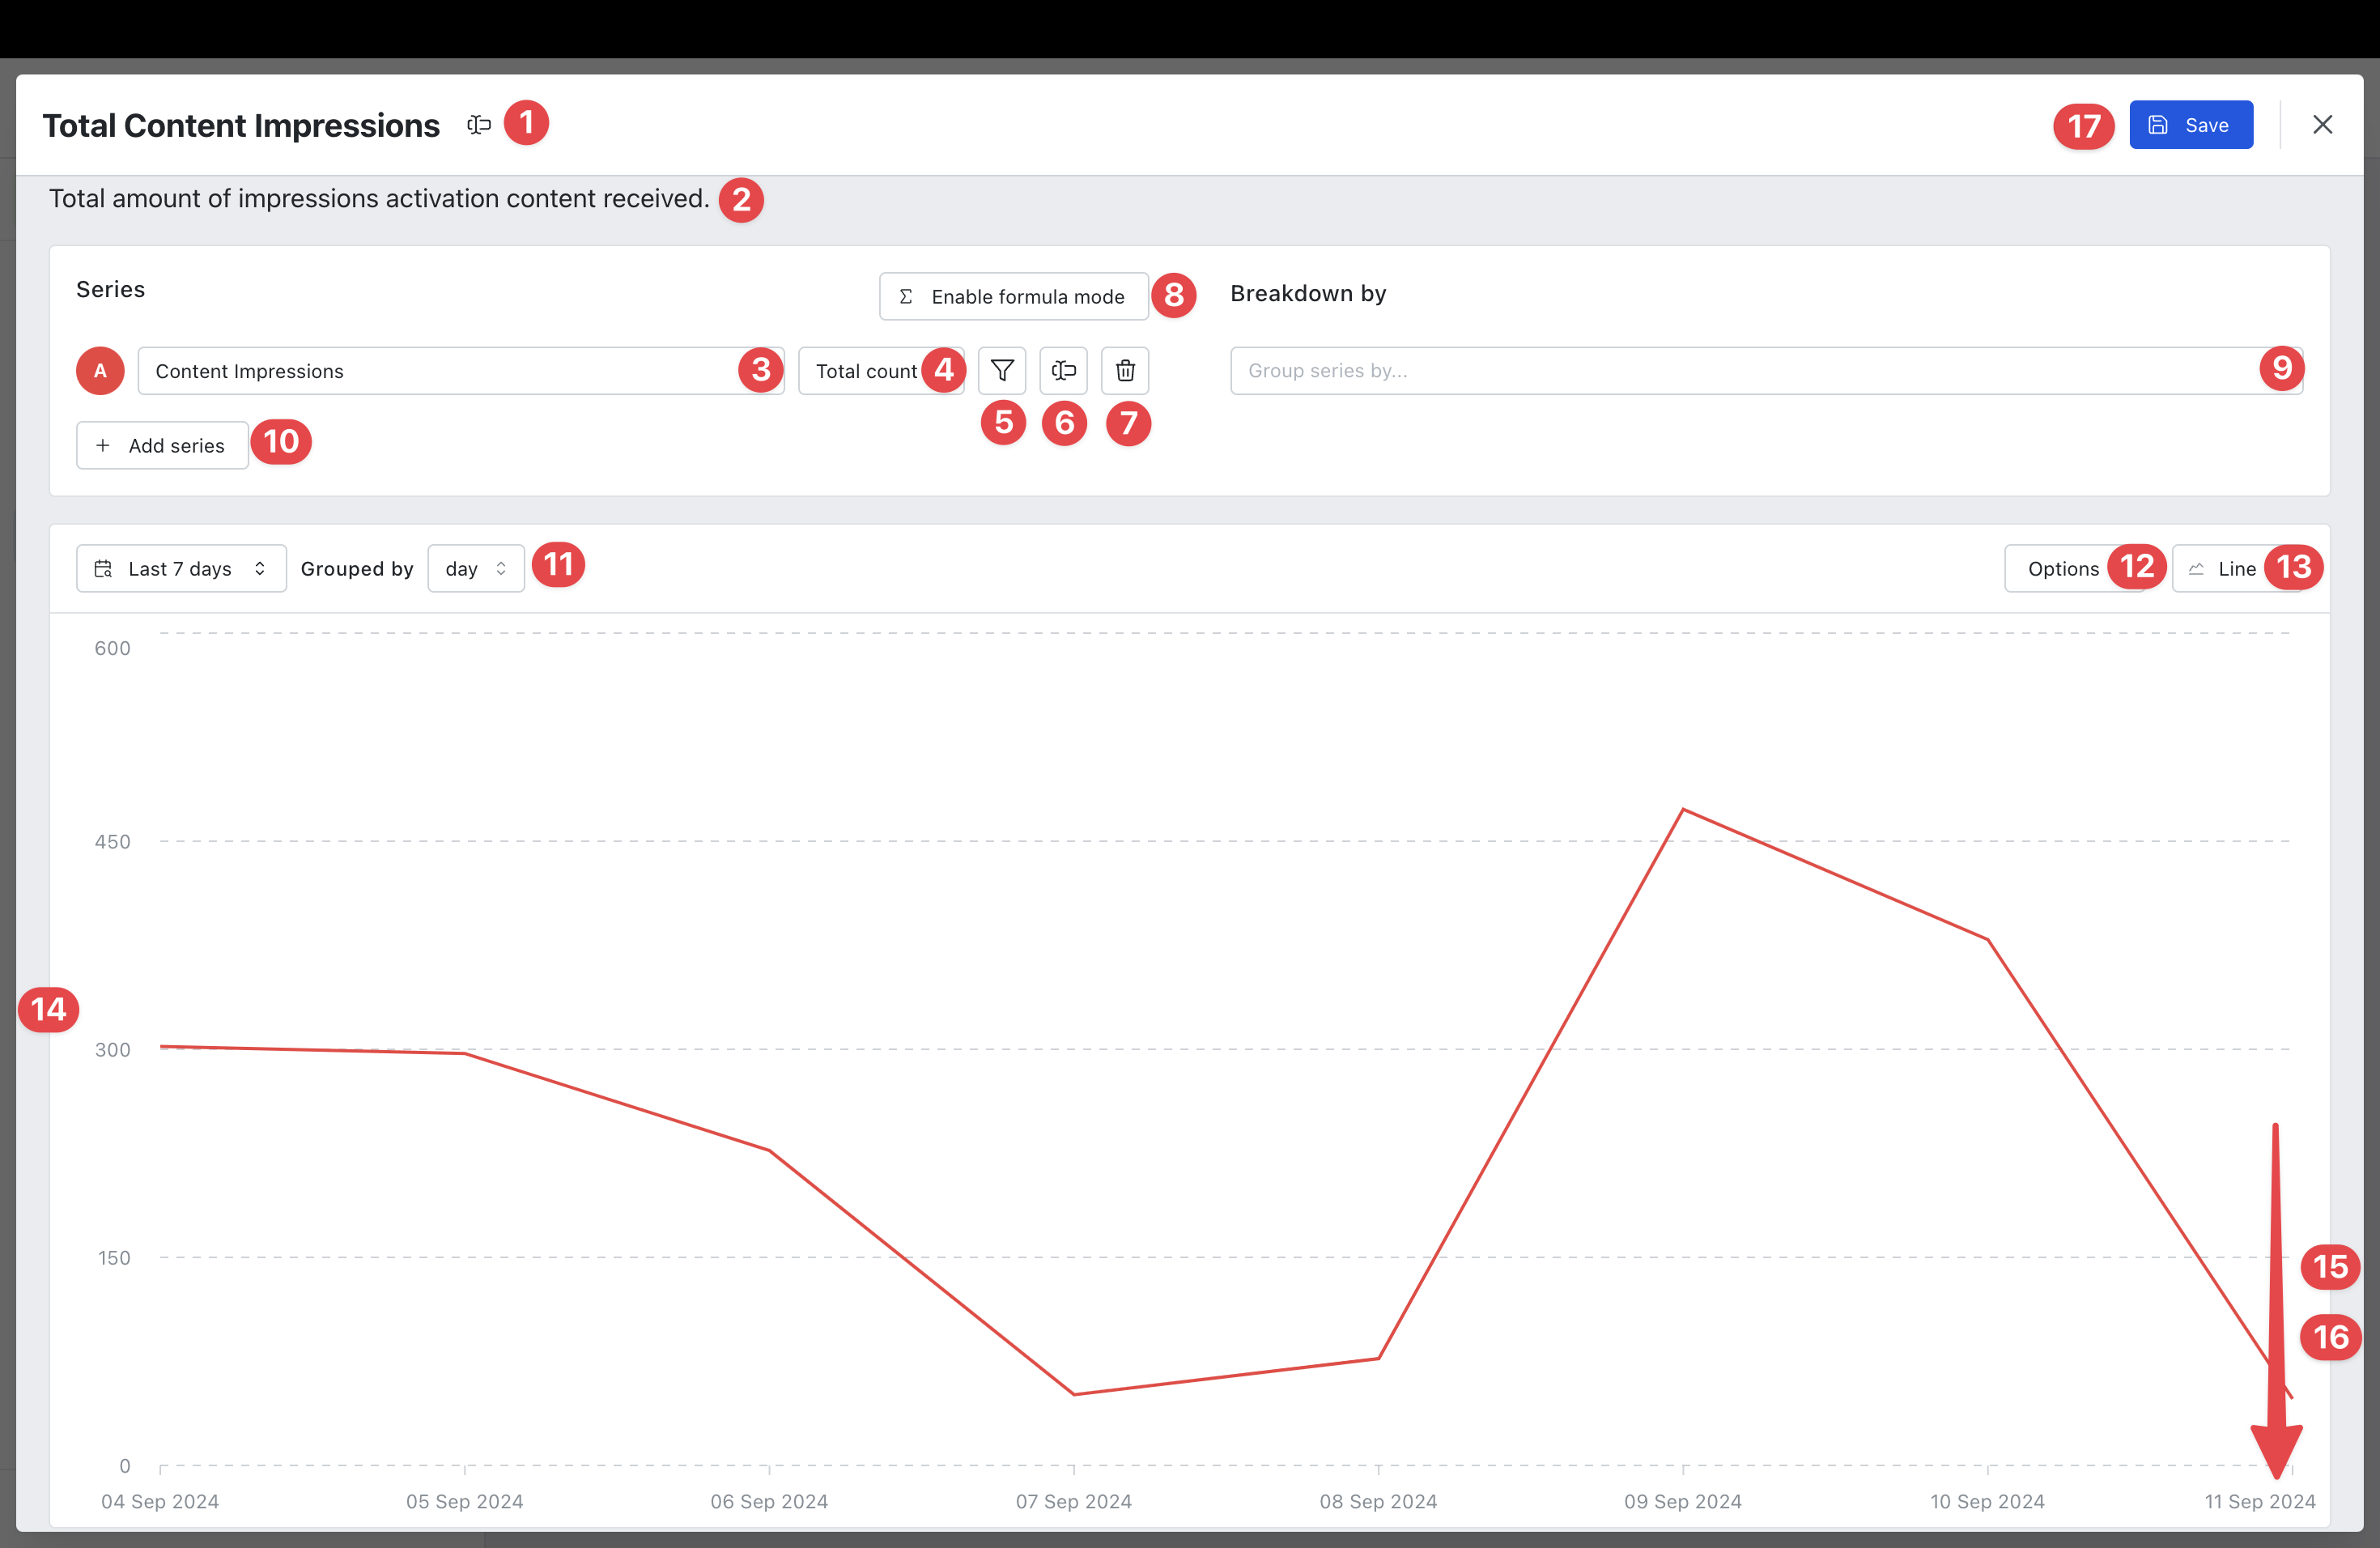Click the floppy disk Save icon
Image resolution: width=2380 pixels, height=1548 pixels.
(x=2158, y=125)
